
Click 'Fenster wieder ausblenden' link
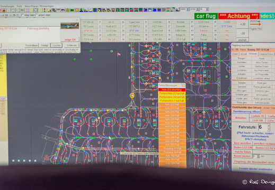point(256,169)
